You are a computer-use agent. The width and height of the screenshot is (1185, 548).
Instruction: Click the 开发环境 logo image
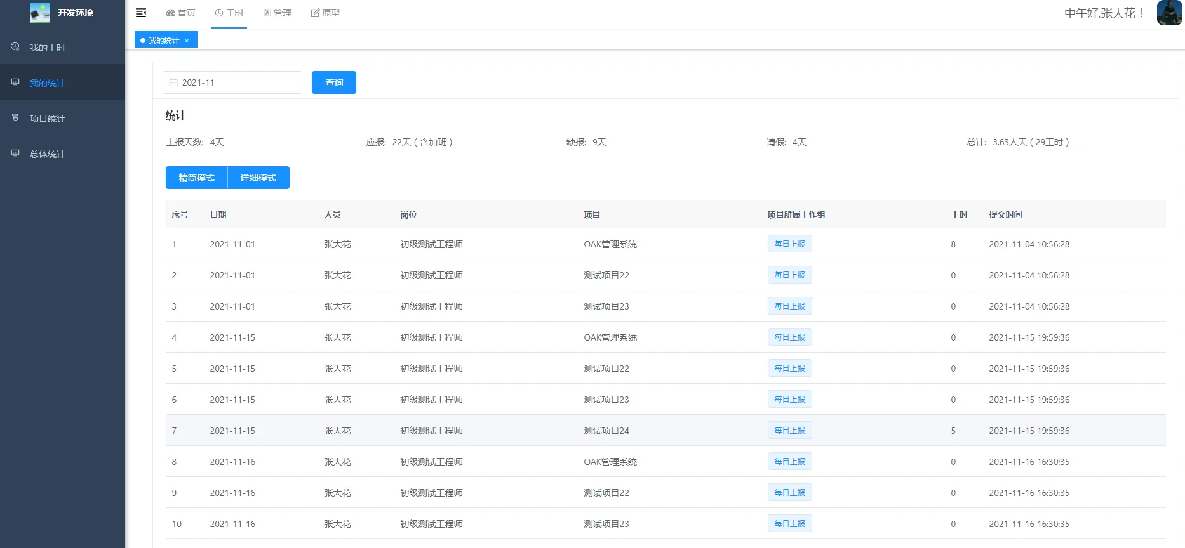pyautogui.click(x=40, y=13)
